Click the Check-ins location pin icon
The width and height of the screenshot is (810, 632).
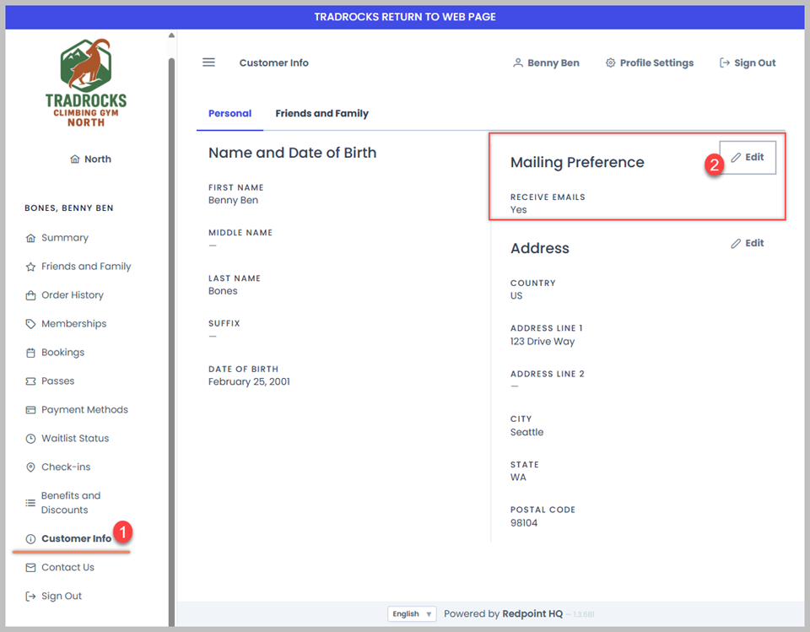[31, 467]
